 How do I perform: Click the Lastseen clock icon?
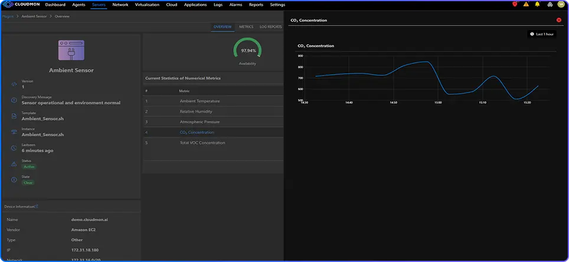point(14,148)
